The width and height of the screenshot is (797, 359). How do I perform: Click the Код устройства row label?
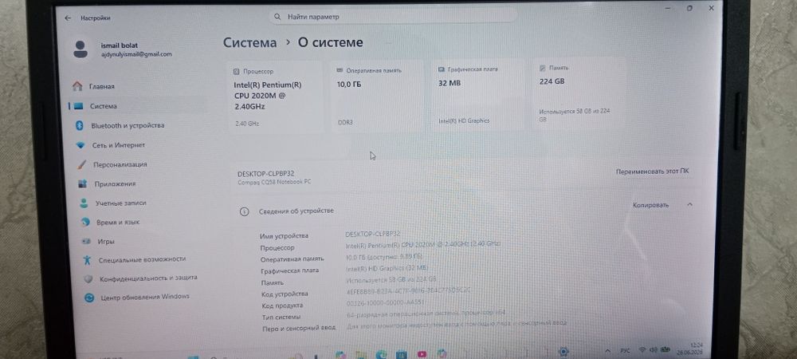click(285, 294)
